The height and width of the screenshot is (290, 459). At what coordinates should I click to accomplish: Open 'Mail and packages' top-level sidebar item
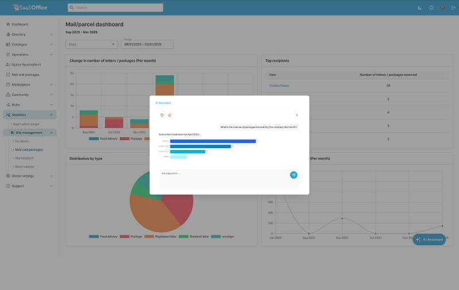coord(25,75)
